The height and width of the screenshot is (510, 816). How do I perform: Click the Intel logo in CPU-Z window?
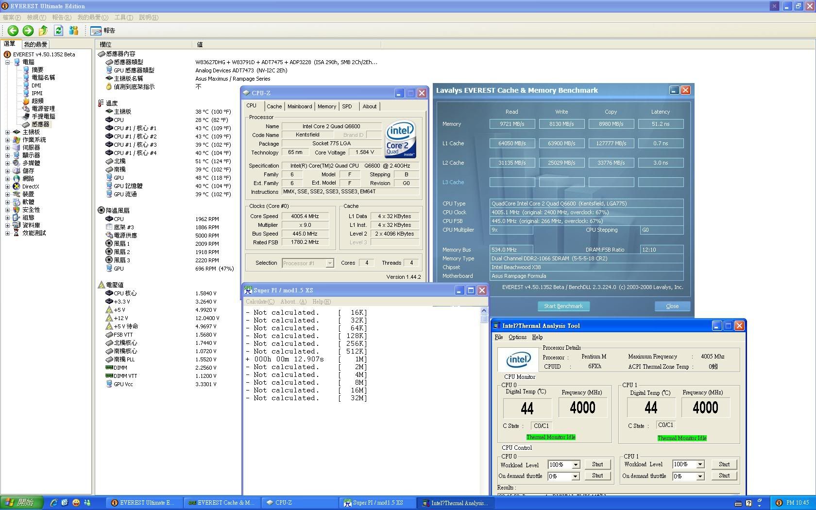click(401, 139)
